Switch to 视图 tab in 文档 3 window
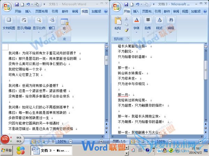The width and height of the screenshot is (209, 156). point(185,11)
